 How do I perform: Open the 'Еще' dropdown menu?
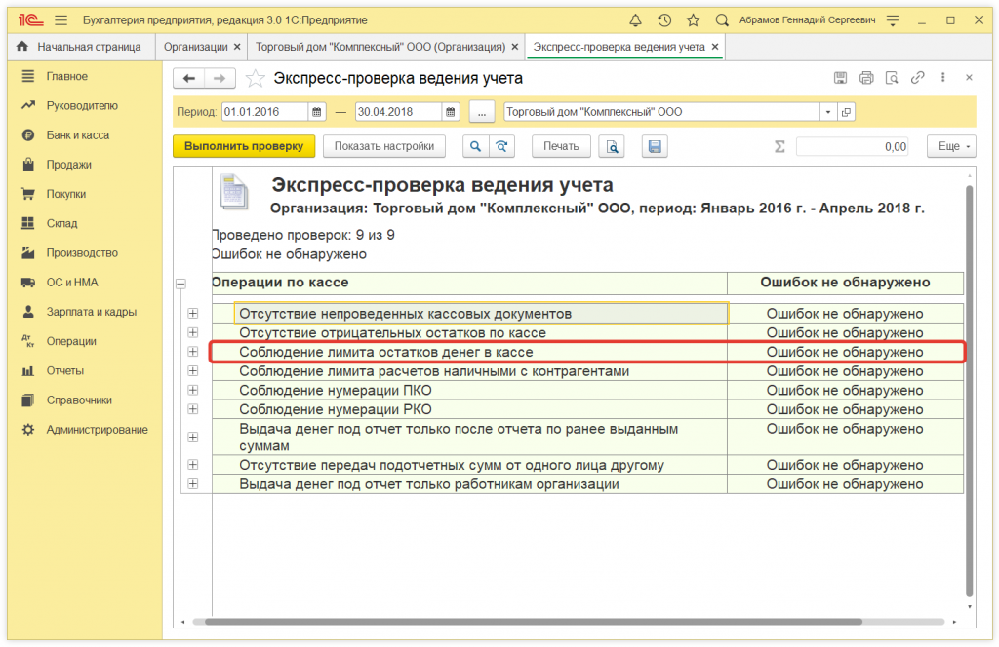tap(950, 146)
